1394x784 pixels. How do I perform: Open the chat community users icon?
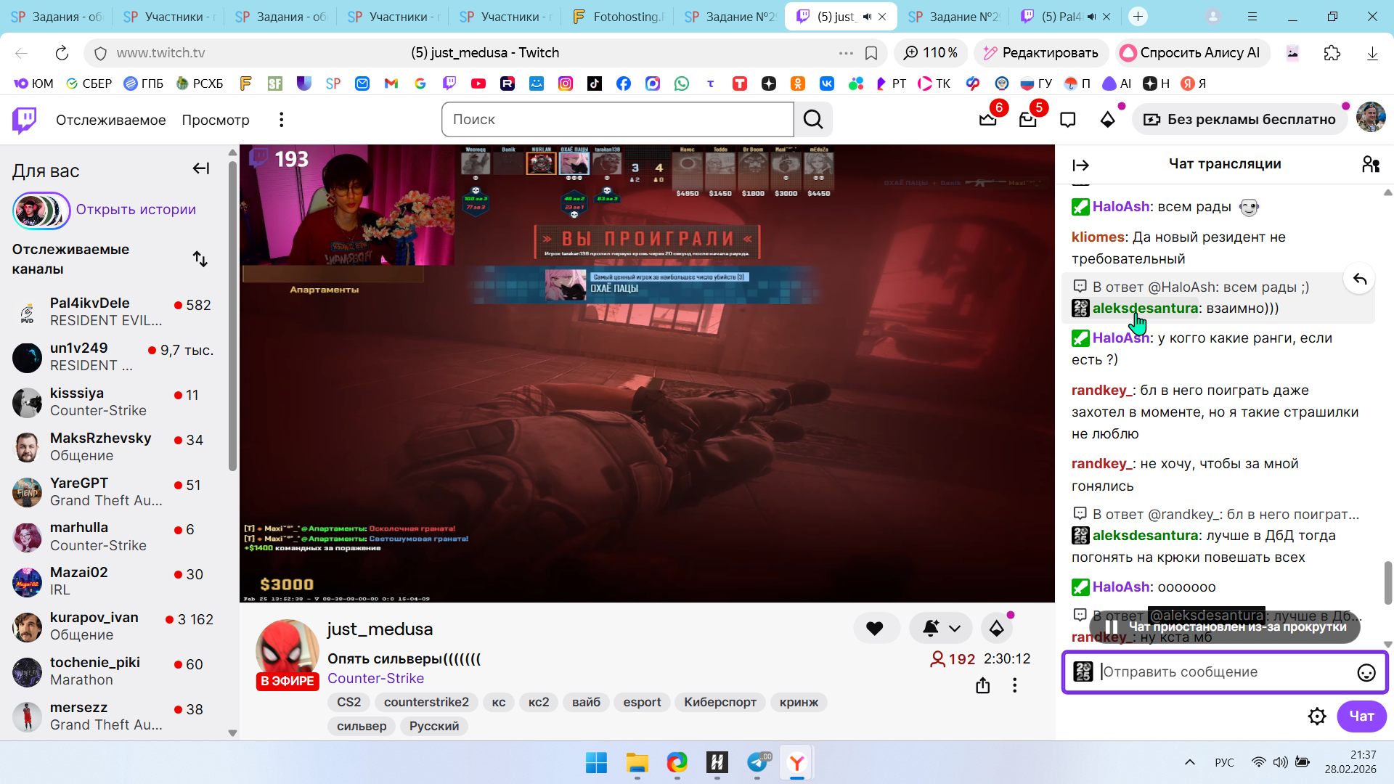click(1371, 165)
